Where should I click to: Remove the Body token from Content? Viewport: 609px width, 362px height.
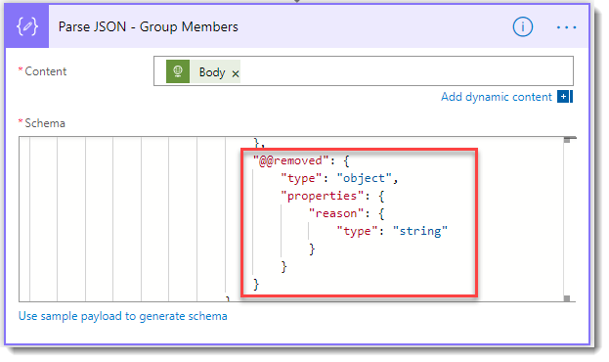click(x=236, y=73)
